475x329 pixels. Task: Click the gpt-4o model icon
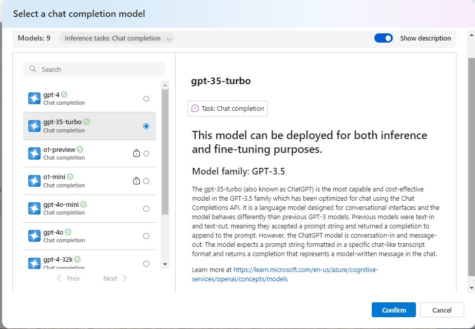(x=34, y=236)
